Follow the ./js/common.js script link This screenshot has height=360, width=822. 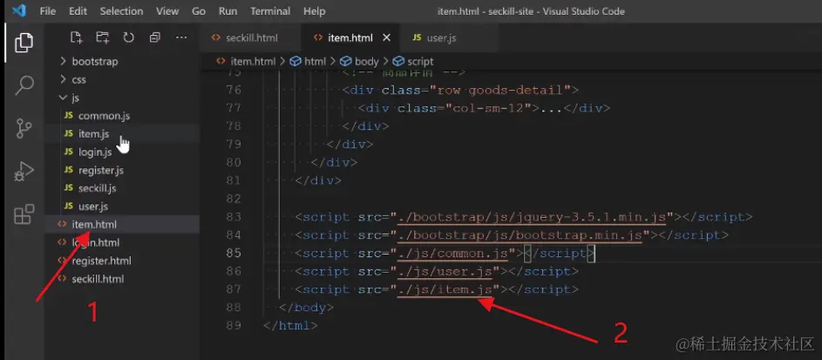click(453, 253)
